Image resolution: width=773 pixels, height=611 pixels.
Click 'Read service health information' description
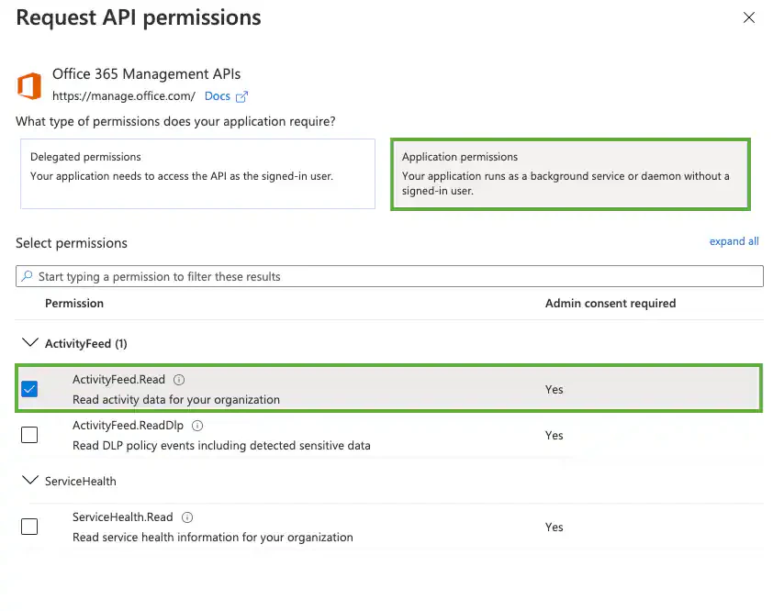tap(212, 537)
